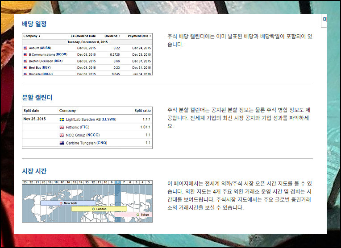
Task: Open the NCCG ticker link
Action: click(93, 135)
